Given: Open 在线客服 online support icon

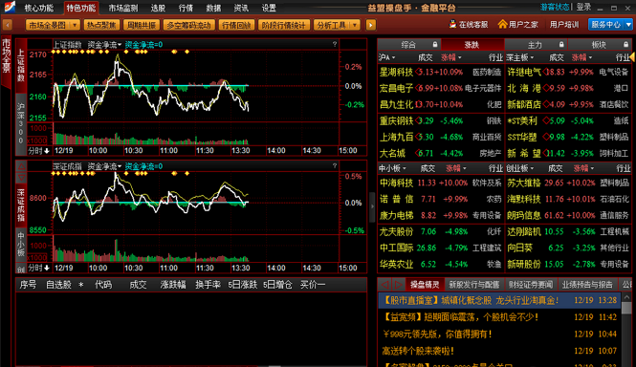Looking at the screenshot, I should [452, 24].
